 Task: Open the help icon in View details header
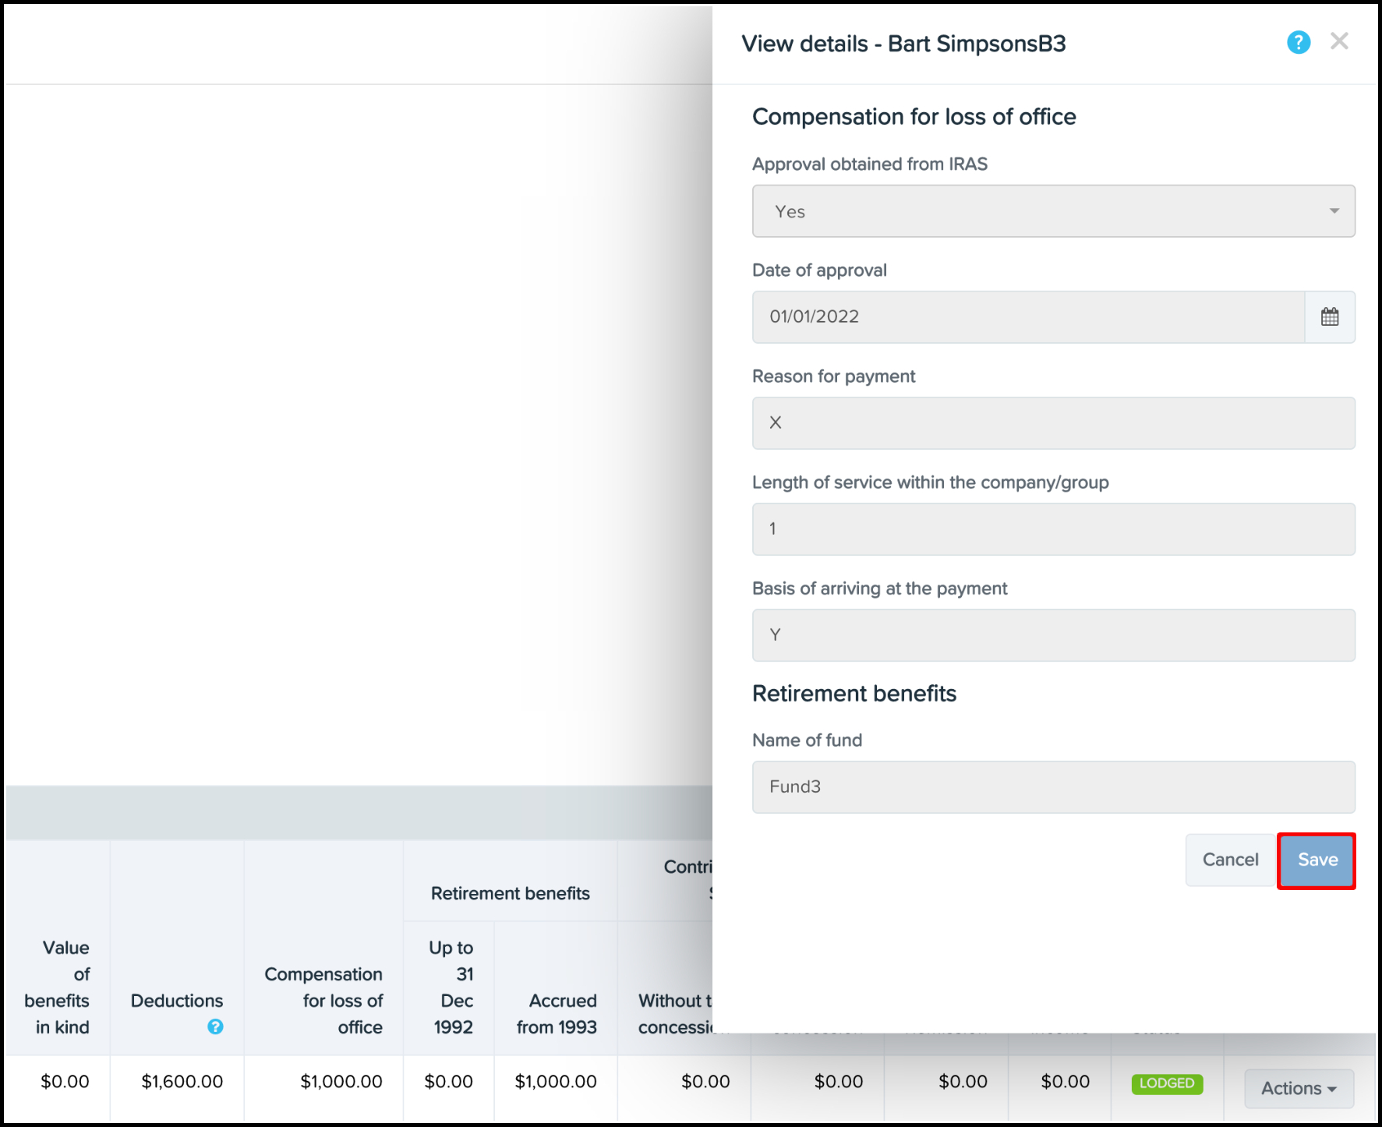(x=1298, y=43)
